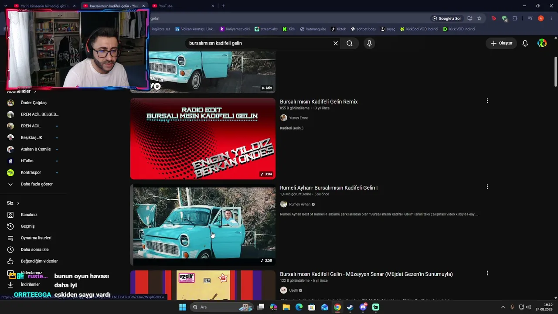Open Chrome's three-dot menu
This screenshot has width=558, height=314.
tap(551, 18)
